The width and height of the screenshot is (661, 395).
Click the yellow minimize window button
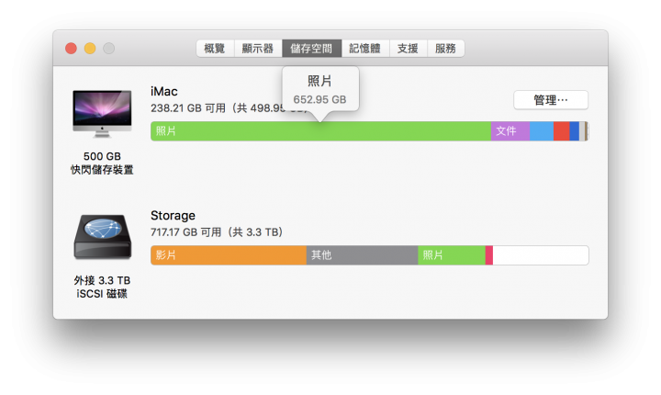click(90, 49)
